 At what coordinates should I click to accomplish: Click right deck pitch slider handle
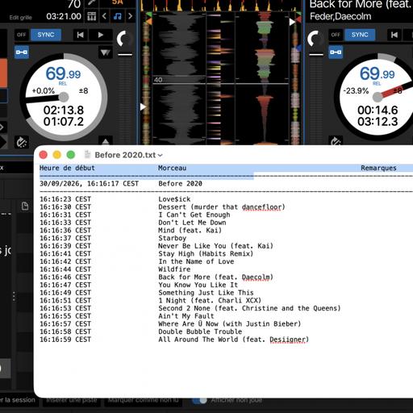[316, 55]
